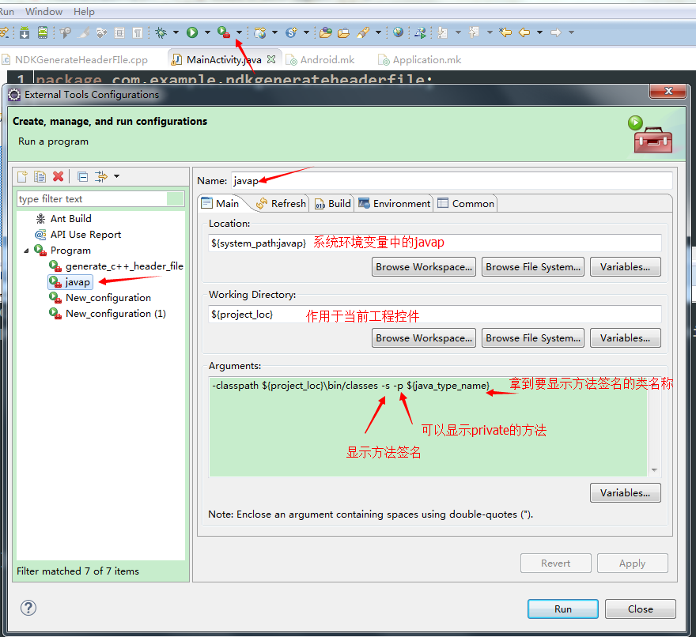The height and width of the screenshot is (637, 696).
Task: Click the Previous Annotation toolbar icon
Action: tap(474, 32)
